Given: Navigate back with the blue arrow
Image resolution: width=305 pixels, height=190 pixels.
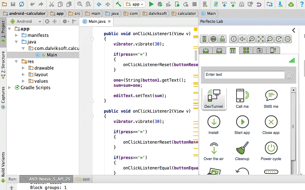Looking at the screenshot, I should [99, 4].
